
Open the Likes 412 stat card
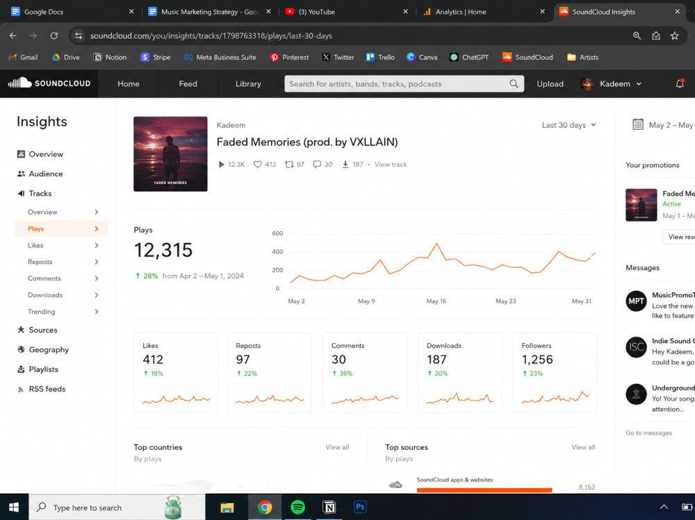click(x=176, y=373)
